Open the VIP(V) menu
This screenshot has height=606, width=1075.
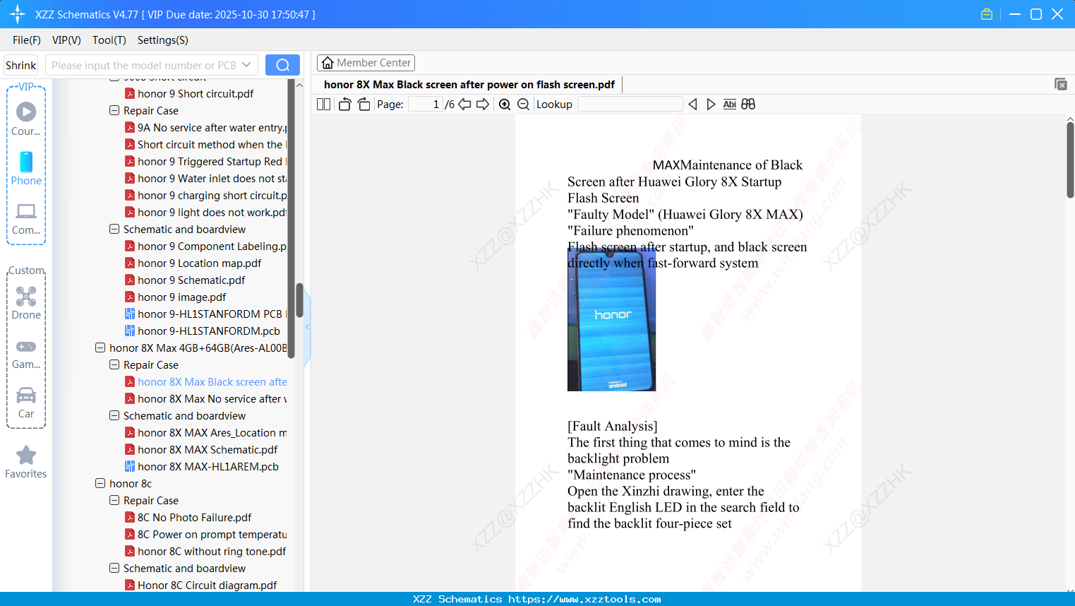click(66, 40)
